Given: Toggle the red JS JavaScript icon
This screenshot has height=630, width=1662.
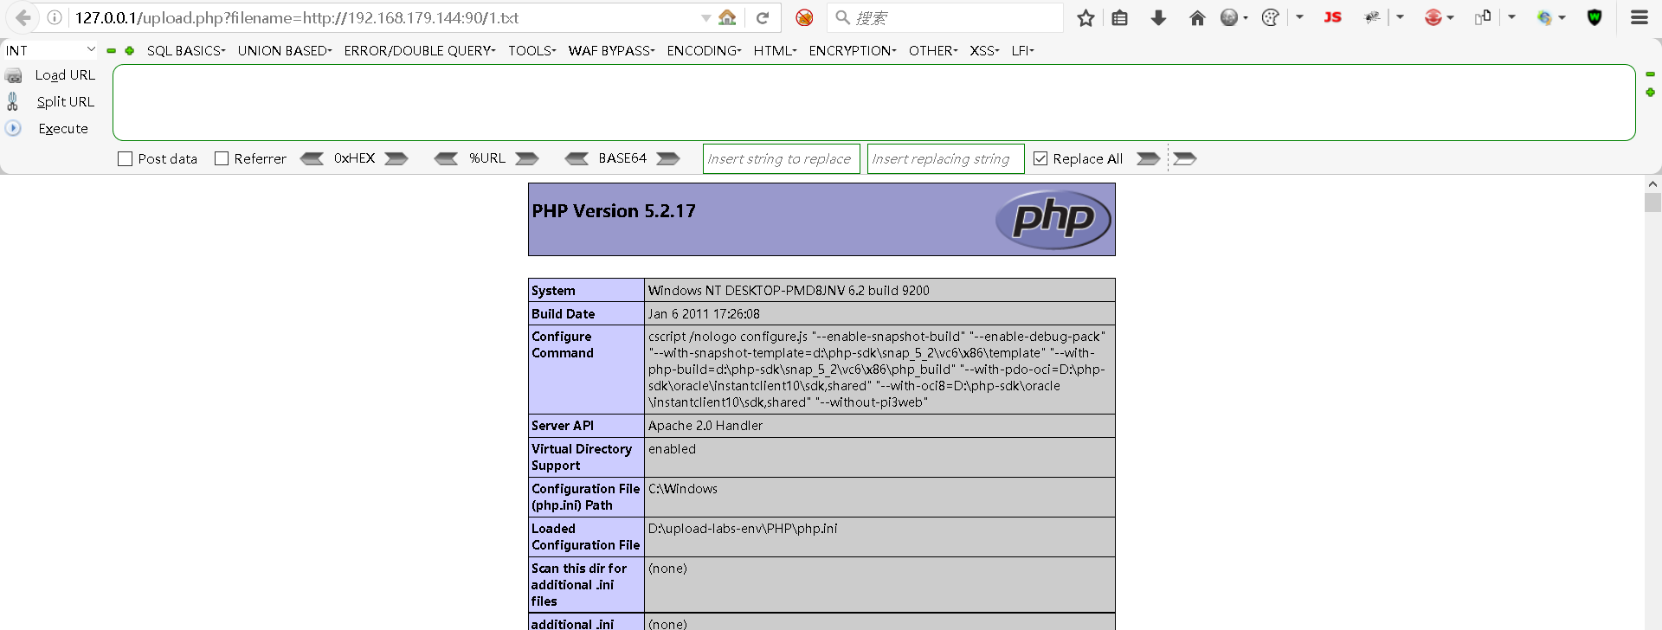Looking at the screenshot, I should (1333, 17).
